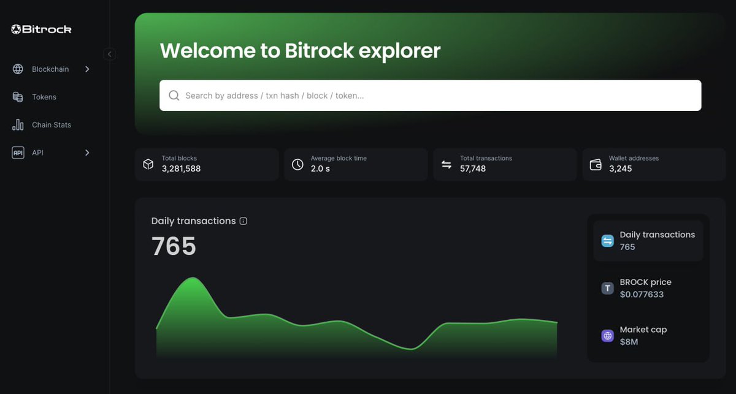Click the Bitrock logo
Viewport: 736px width, 394px height.
[41, 29]
